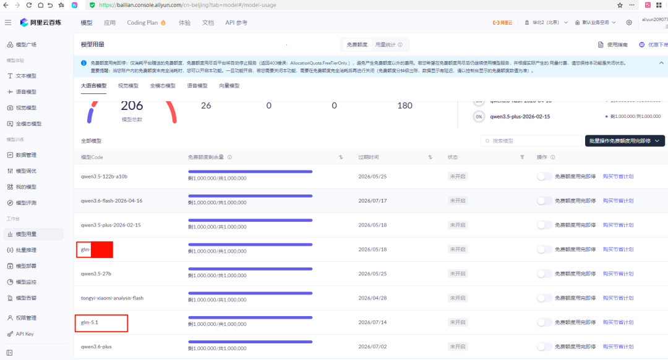
Task: Click the info icon beside 免费额度剩余量
Action: 229,157
